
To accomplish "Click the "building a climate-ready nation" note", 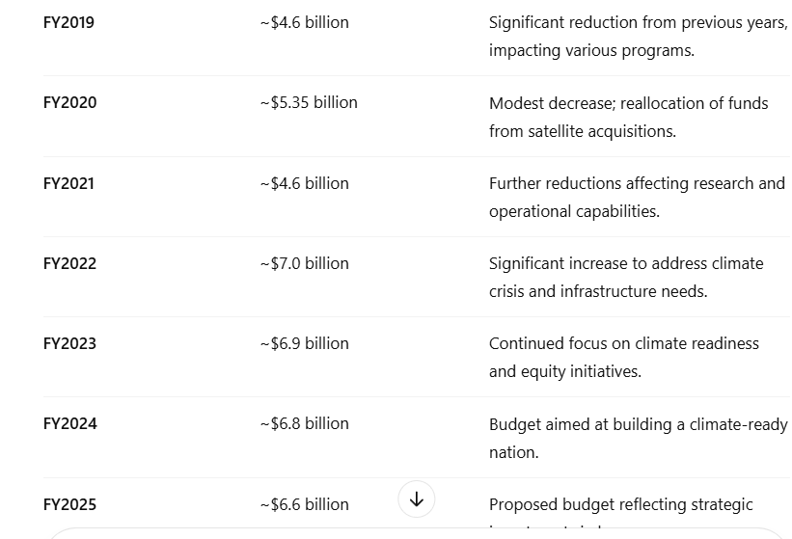I will click(638, 438).
